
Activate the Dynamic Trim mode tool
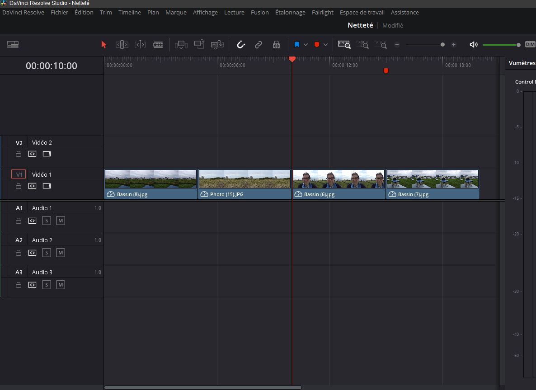pos(140,44)
